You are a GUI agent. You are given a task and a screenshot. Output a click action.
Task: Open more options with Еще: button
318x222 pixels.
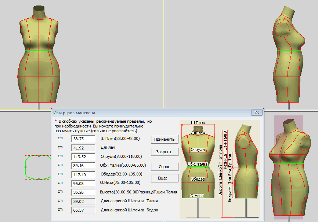pos(165,178)
